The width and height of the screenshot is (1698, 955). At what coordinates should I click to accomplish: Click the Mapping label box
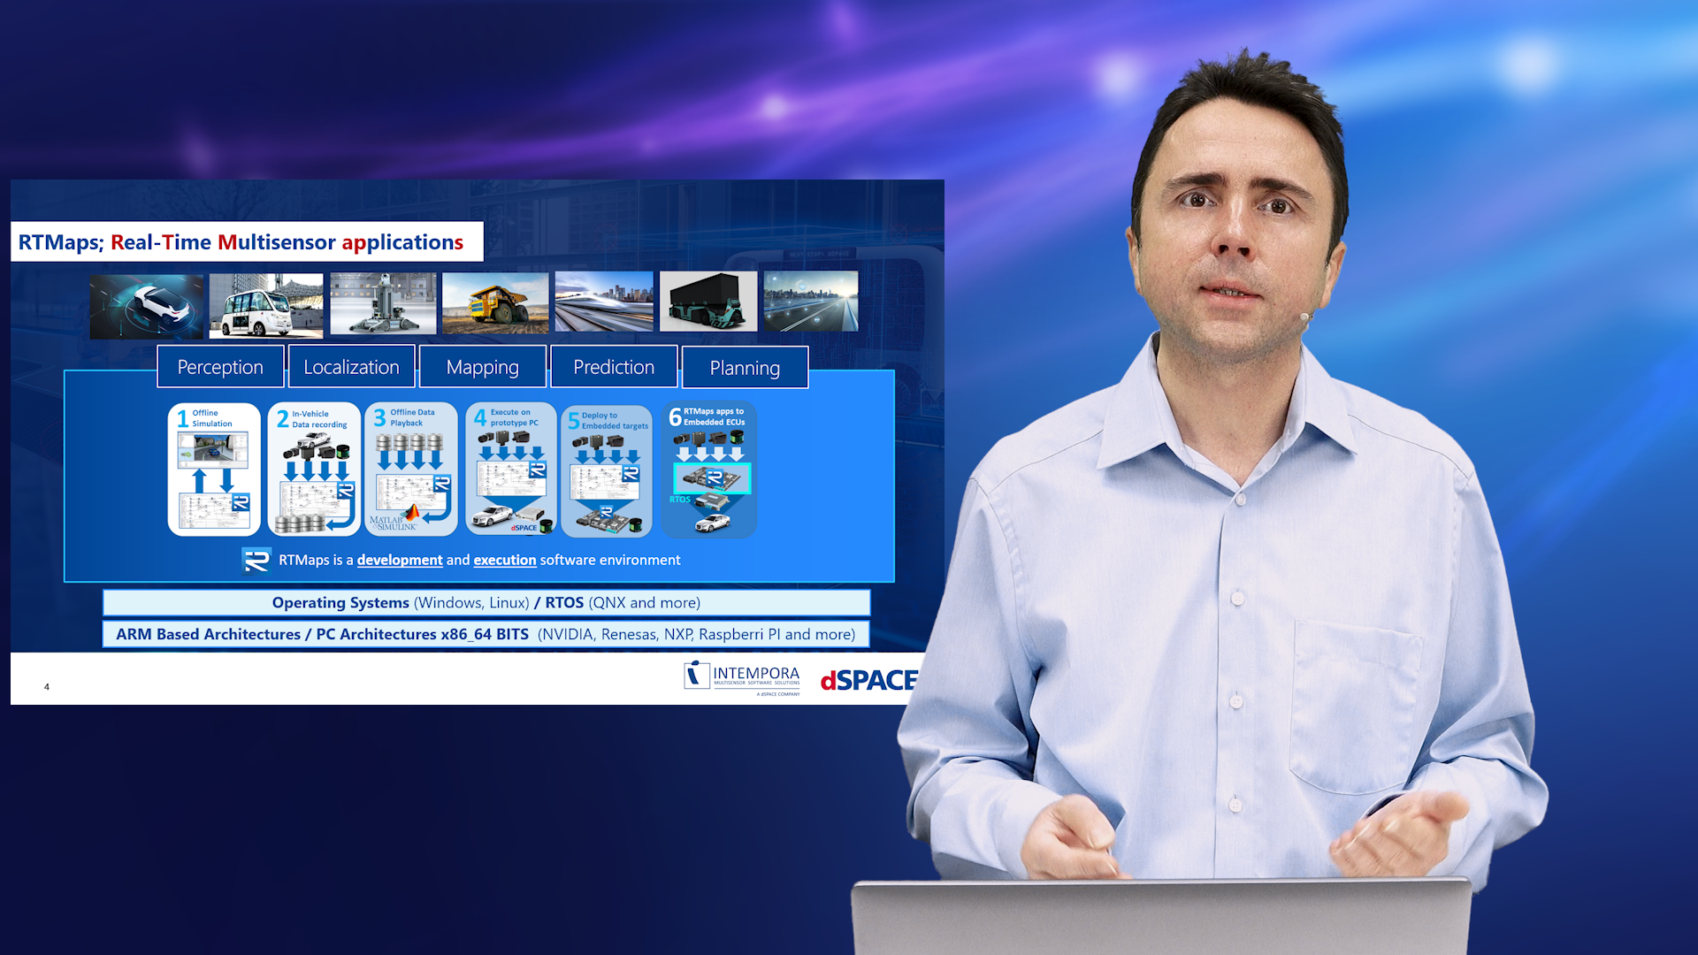coord(482,367)
